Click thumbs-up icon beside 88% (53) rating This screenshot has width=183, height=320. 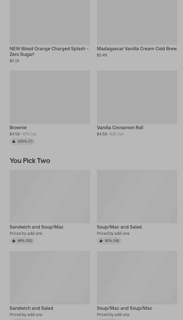[14, 241]
